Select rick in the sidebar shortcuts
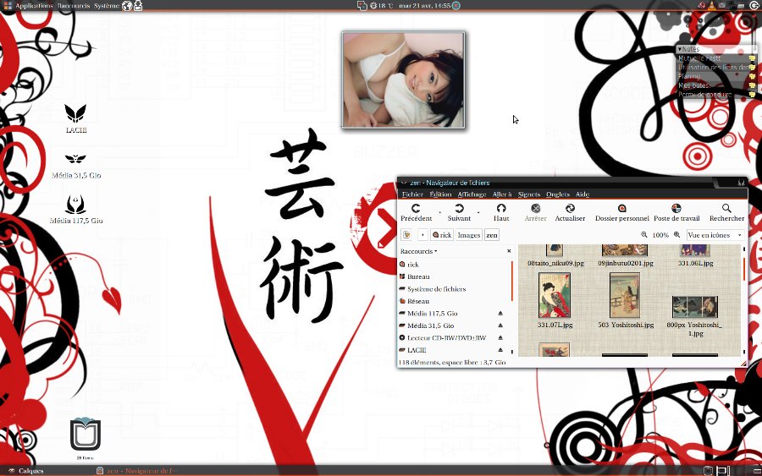762x476 pixels. 454,265
